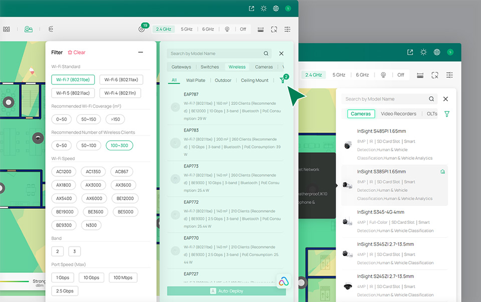
Task: Close the camera device panel in back window
Action: 446,99
